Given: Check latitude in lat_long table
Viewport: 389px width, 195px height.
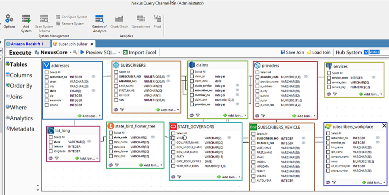Looking at the screenshot, I should pos(51,146).
